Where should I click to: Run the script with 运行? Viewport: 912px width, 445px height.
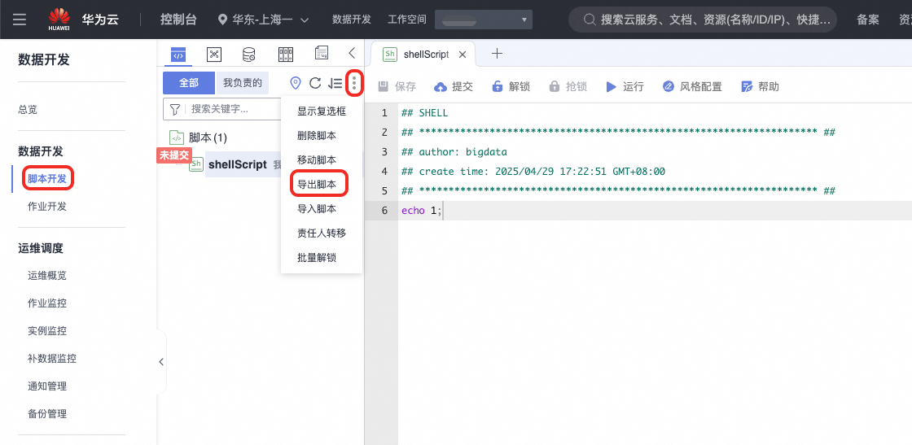coord(625,86)
